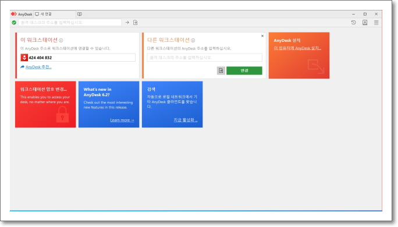Viewport: 398px width, 227px height.
Task: Close the 다른 워크스테이션 panel
Action: point(262,36)
